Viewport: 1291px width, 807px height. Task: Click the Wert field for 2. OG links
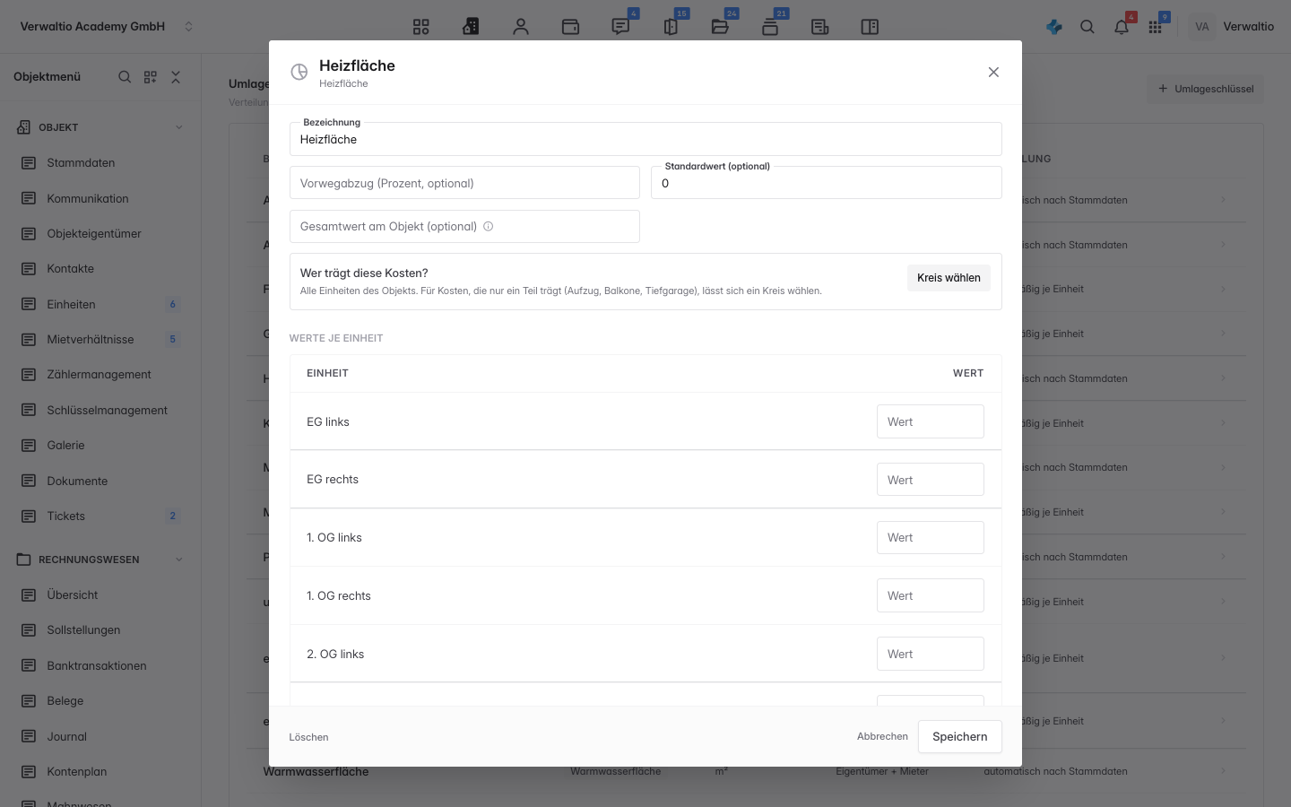(931, 654)
